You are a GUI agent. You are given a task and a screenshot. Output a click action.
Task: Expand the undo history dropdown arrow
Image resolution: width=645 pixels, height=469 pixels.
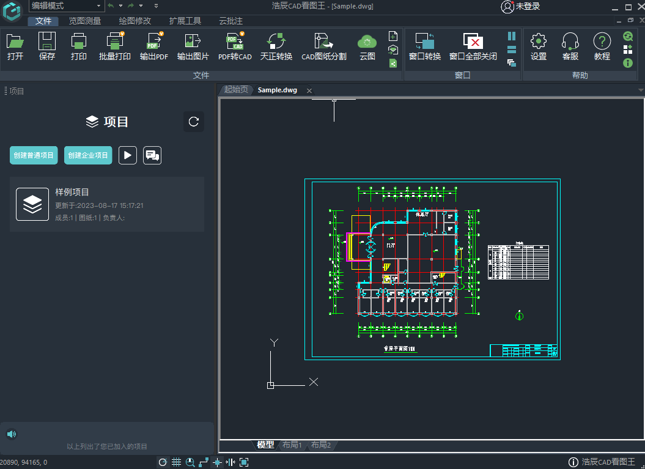click(x=120, y=6)
